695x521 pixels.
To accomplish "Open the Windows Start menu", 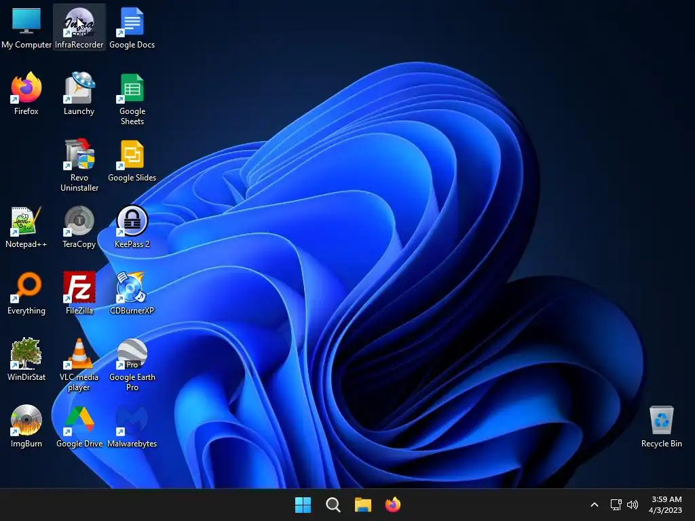I will [303, 505].
